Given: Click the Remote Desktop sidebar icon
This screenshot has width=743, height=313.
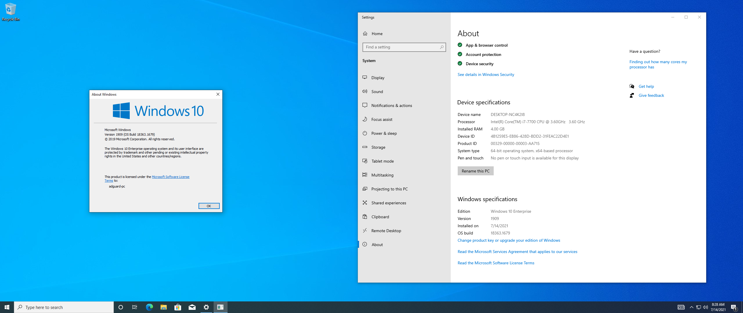Looking at the screenshot, I should pyautogui.click(x=365, y=230).
